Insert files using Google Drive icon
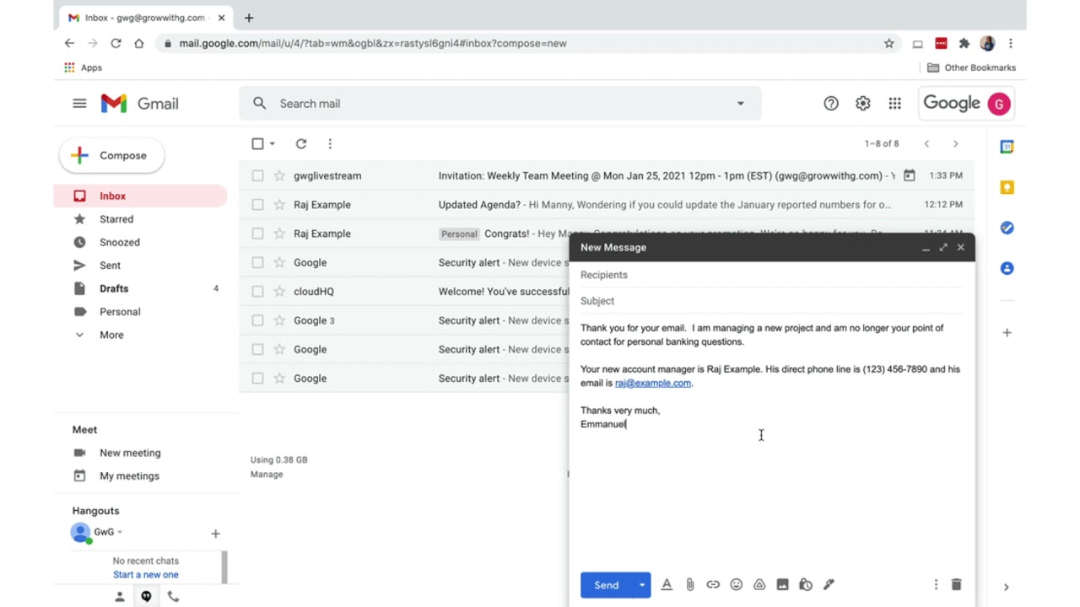 [x=759, y=584]
